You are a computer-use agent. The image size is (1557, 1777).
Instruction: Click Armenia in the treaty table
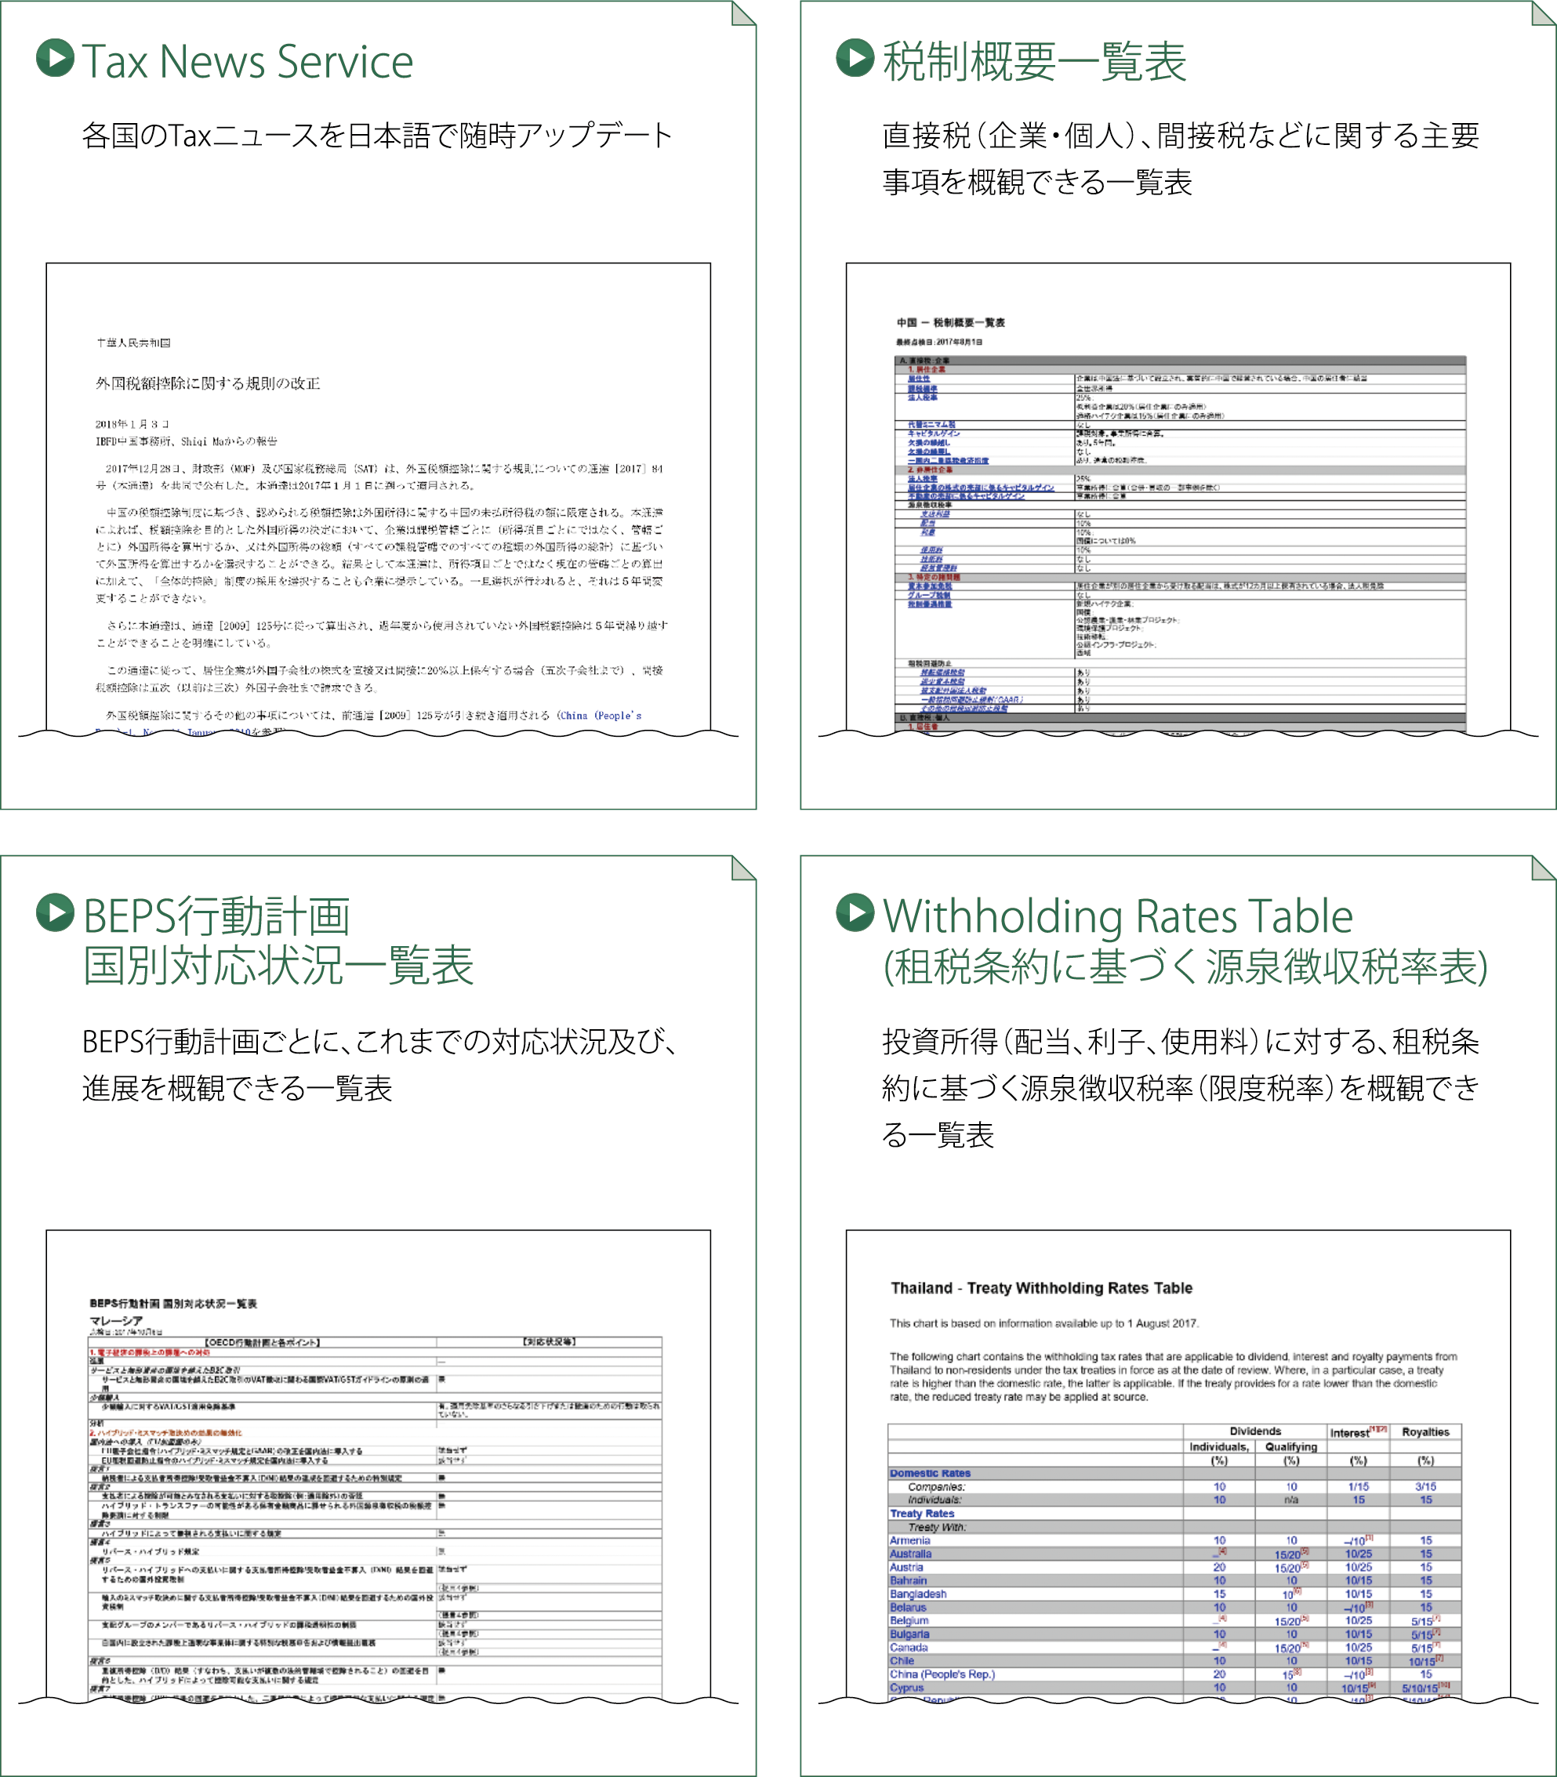point(909,1540)
